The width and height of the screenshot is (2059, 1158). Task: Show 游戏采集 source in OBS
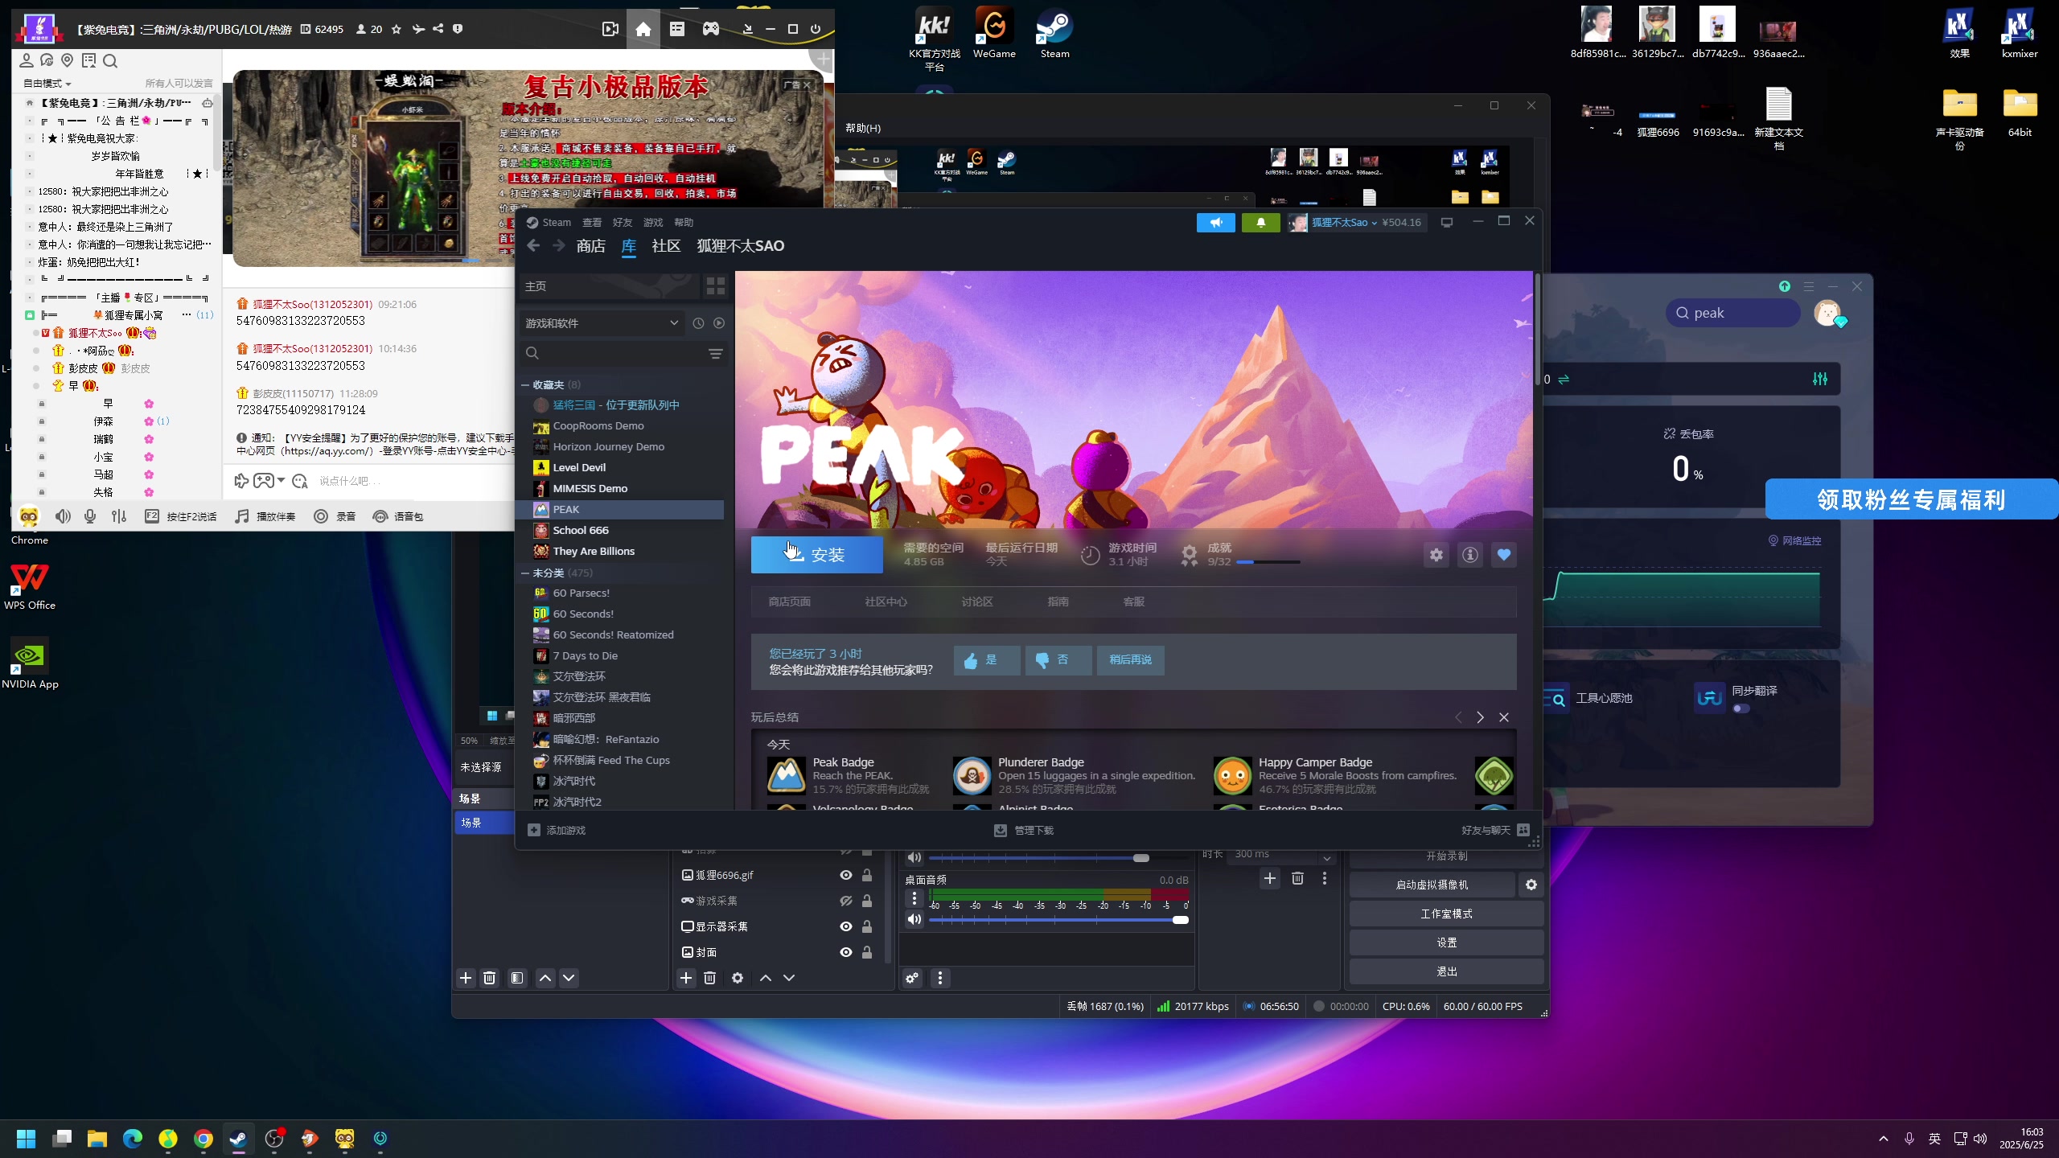point(846,901)
